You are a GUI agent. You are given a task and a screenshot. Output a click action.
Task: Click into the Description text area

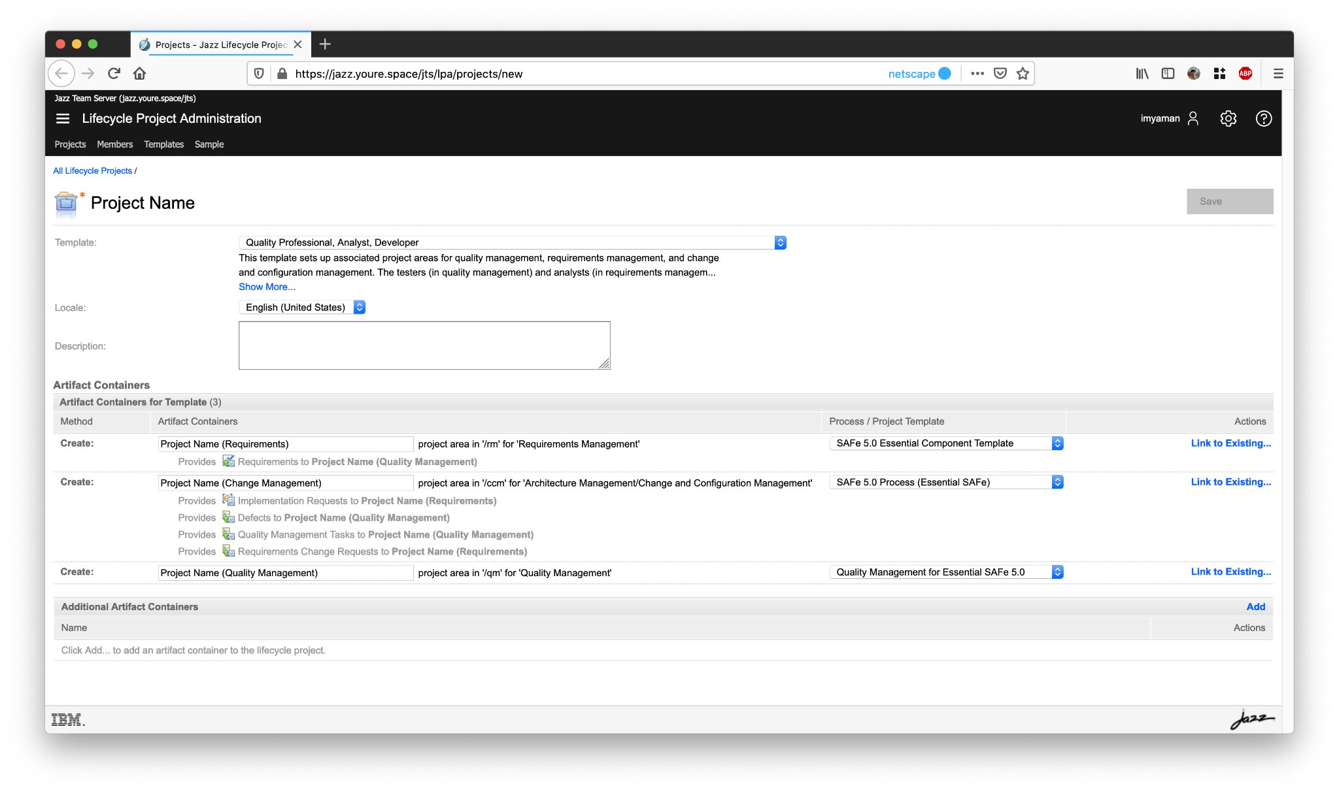coord(424,346)
